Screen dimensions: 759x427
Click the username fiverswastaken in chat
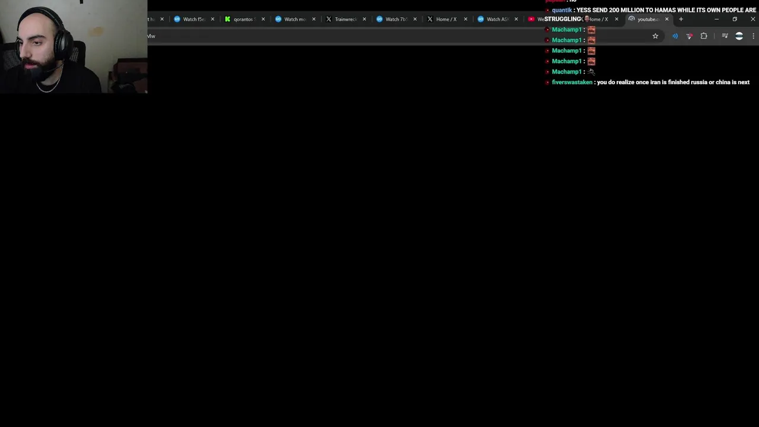pos(572,82)
